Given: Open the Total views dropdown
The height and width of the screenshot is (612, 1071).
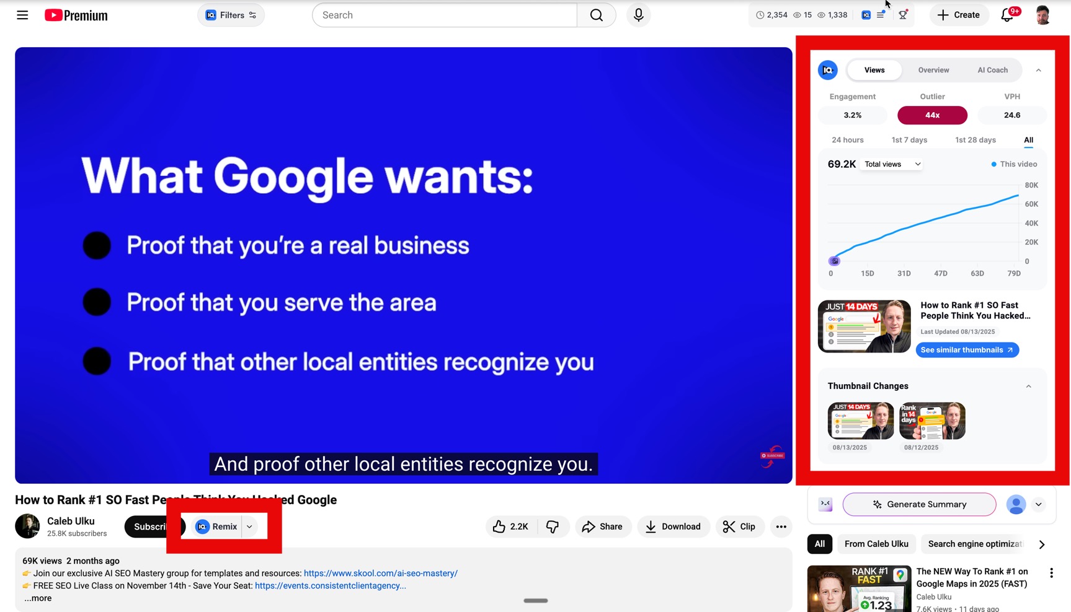Looking at the screenshot, I should click(891, 164).
